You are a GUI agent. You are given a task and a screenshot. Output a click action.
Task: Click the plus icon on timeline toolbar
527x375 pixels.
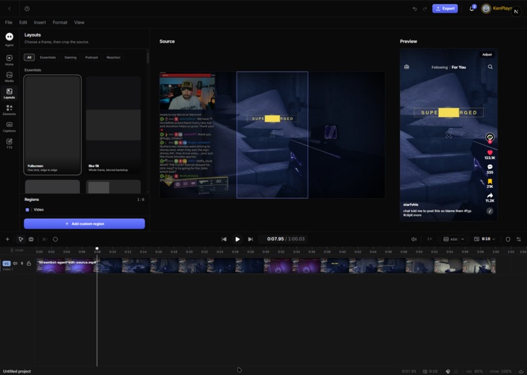pos(7,240)
